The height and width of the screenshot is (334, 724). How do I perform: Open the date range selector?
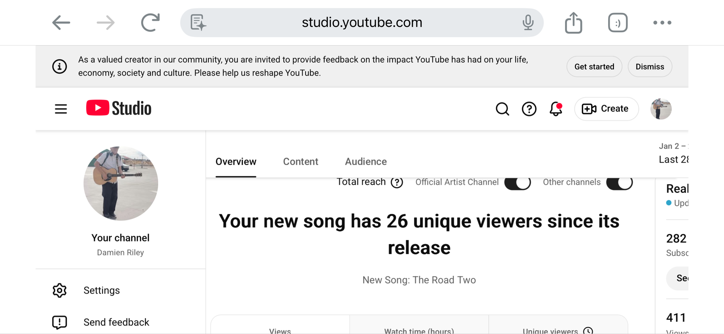pyautogui.click(x=673, y=153)
